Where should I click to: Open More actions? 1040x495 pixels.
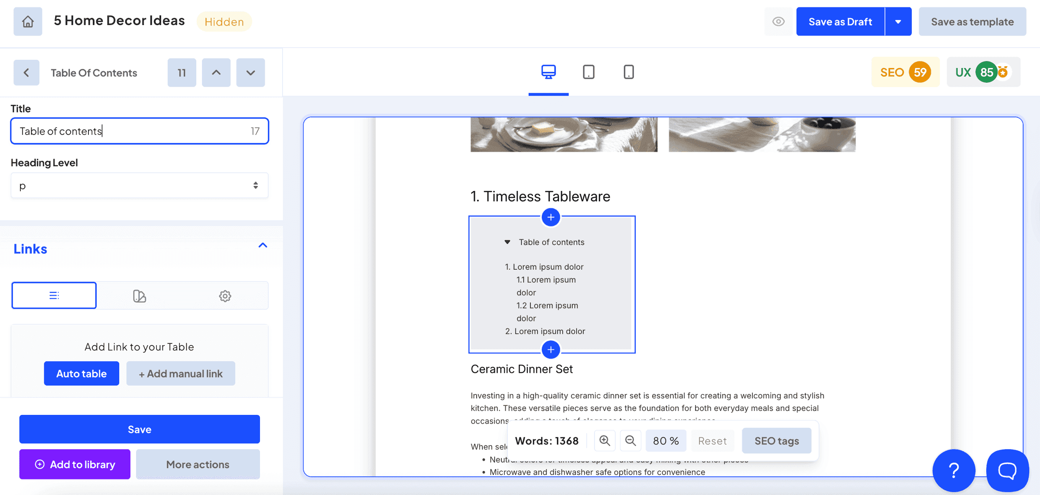pos(198,464)
